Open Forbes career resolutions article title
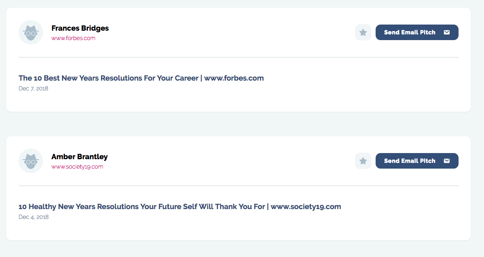 pyautogui.click(x=141, y=78)
